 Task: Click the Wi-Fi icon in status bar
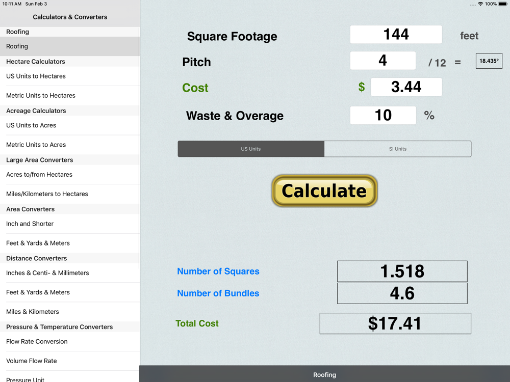pos(480,4)
